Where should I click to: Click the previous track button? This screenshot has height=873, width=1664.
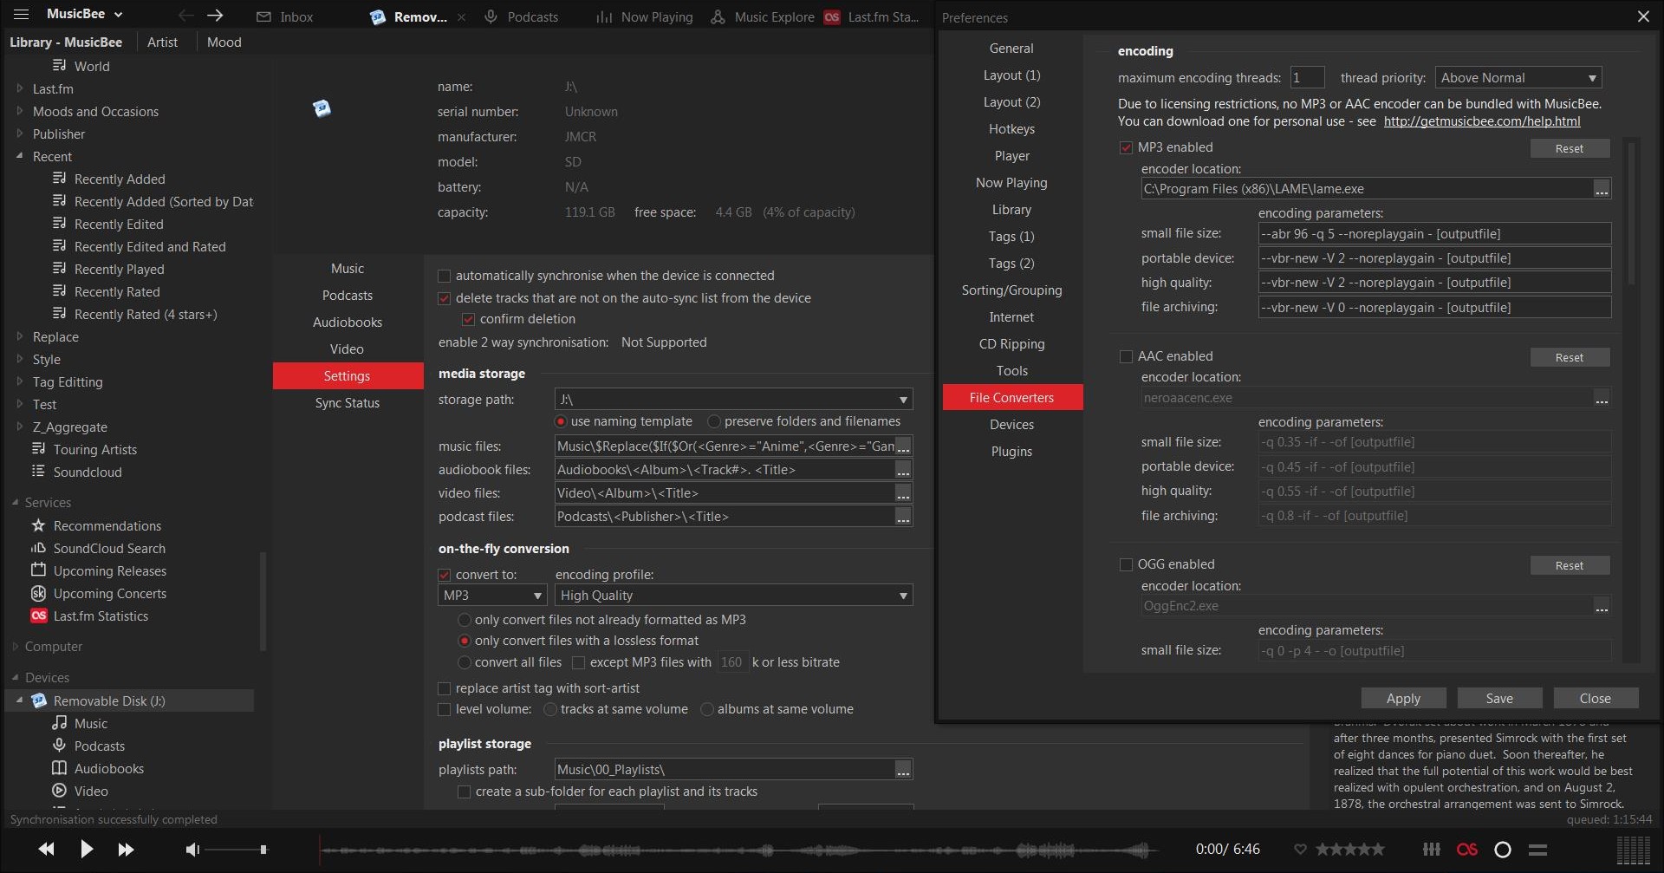[47, 850]
